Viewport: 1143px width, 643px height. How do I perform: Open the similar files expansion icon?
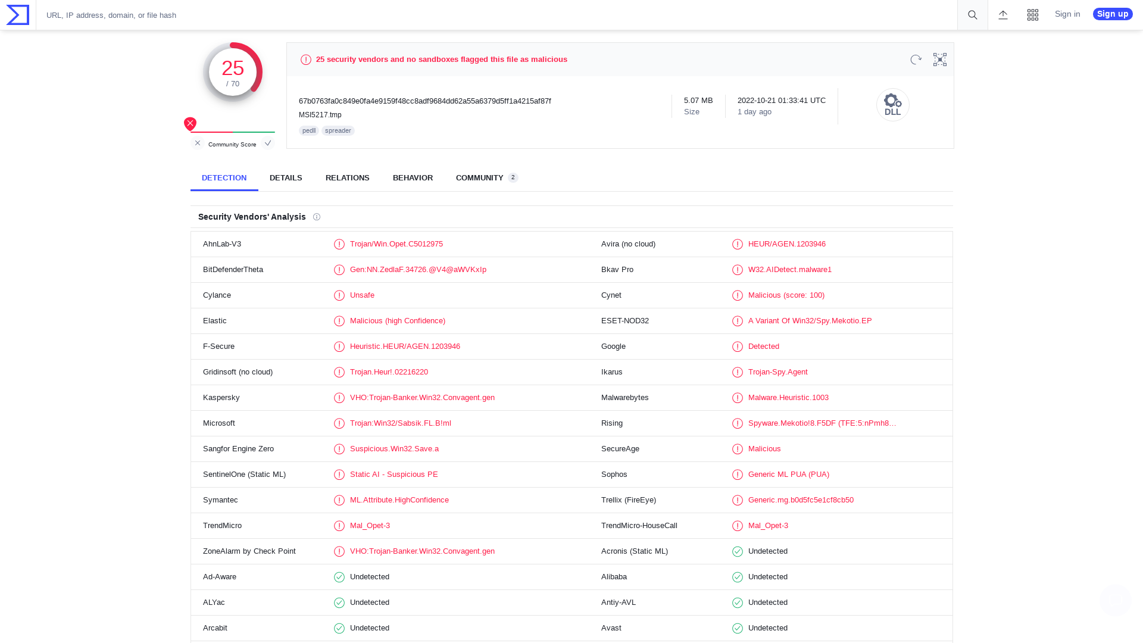click(x=939, y=60)
